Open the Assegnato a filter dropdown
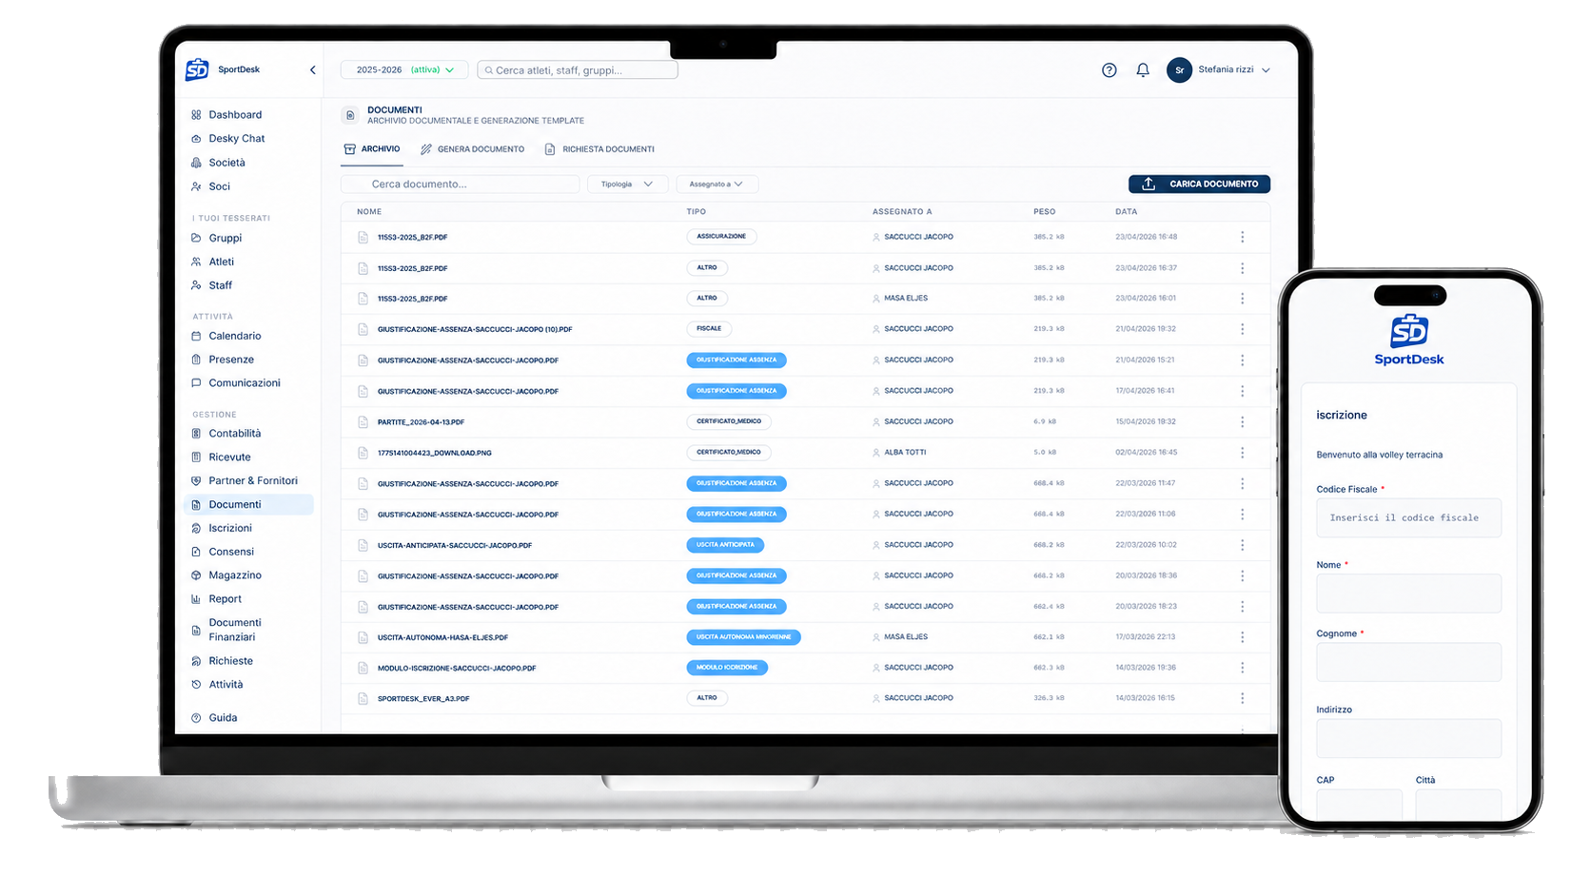The width and height of the screenshot is (1591, 895). pos(717,184)
